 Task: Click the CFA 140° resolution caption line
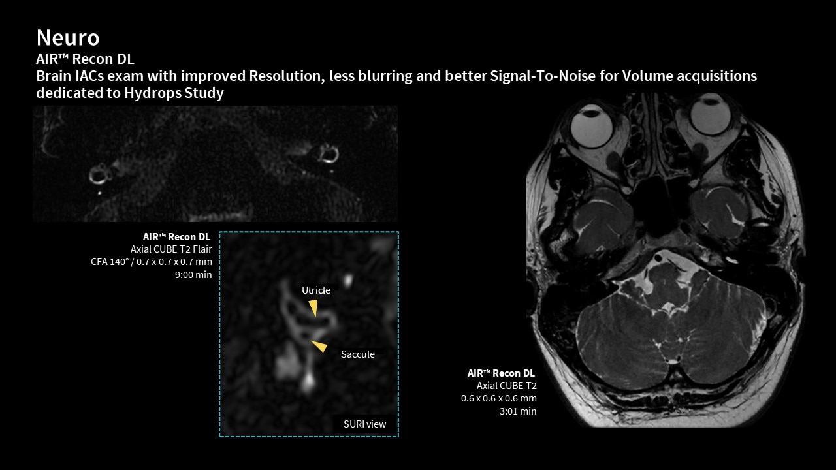point(151,262)
